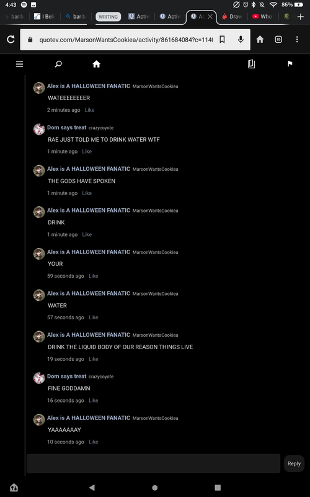This screenshot has width=310, height=497.
Task: Reload the page with refresh icon
Action: coord(11,39)
